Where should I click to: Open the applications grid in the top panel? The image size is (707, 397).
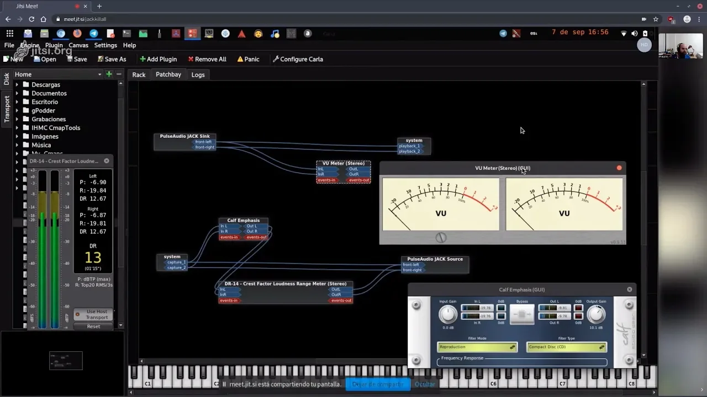pyautogui.click(x=10, y=34)
